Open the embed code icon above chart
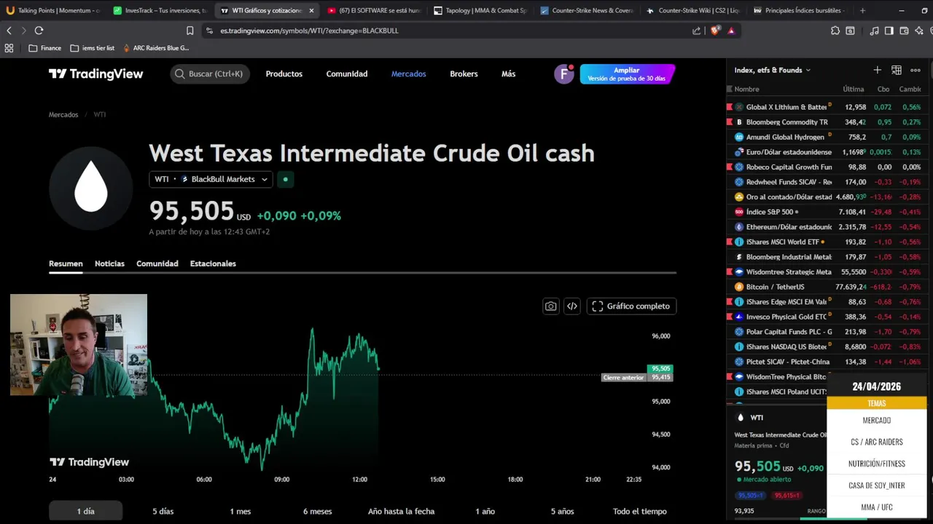 572,306
